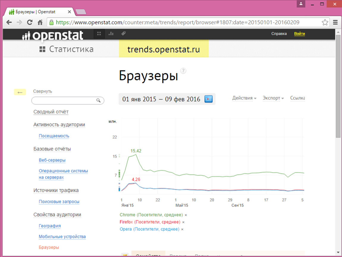Go back using browser back arrow
The width and height of the screenshot is (342, 257).
(x=9, y=22)
